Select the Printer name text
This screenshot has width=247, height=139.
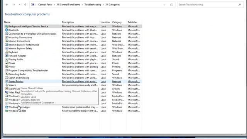12,67
